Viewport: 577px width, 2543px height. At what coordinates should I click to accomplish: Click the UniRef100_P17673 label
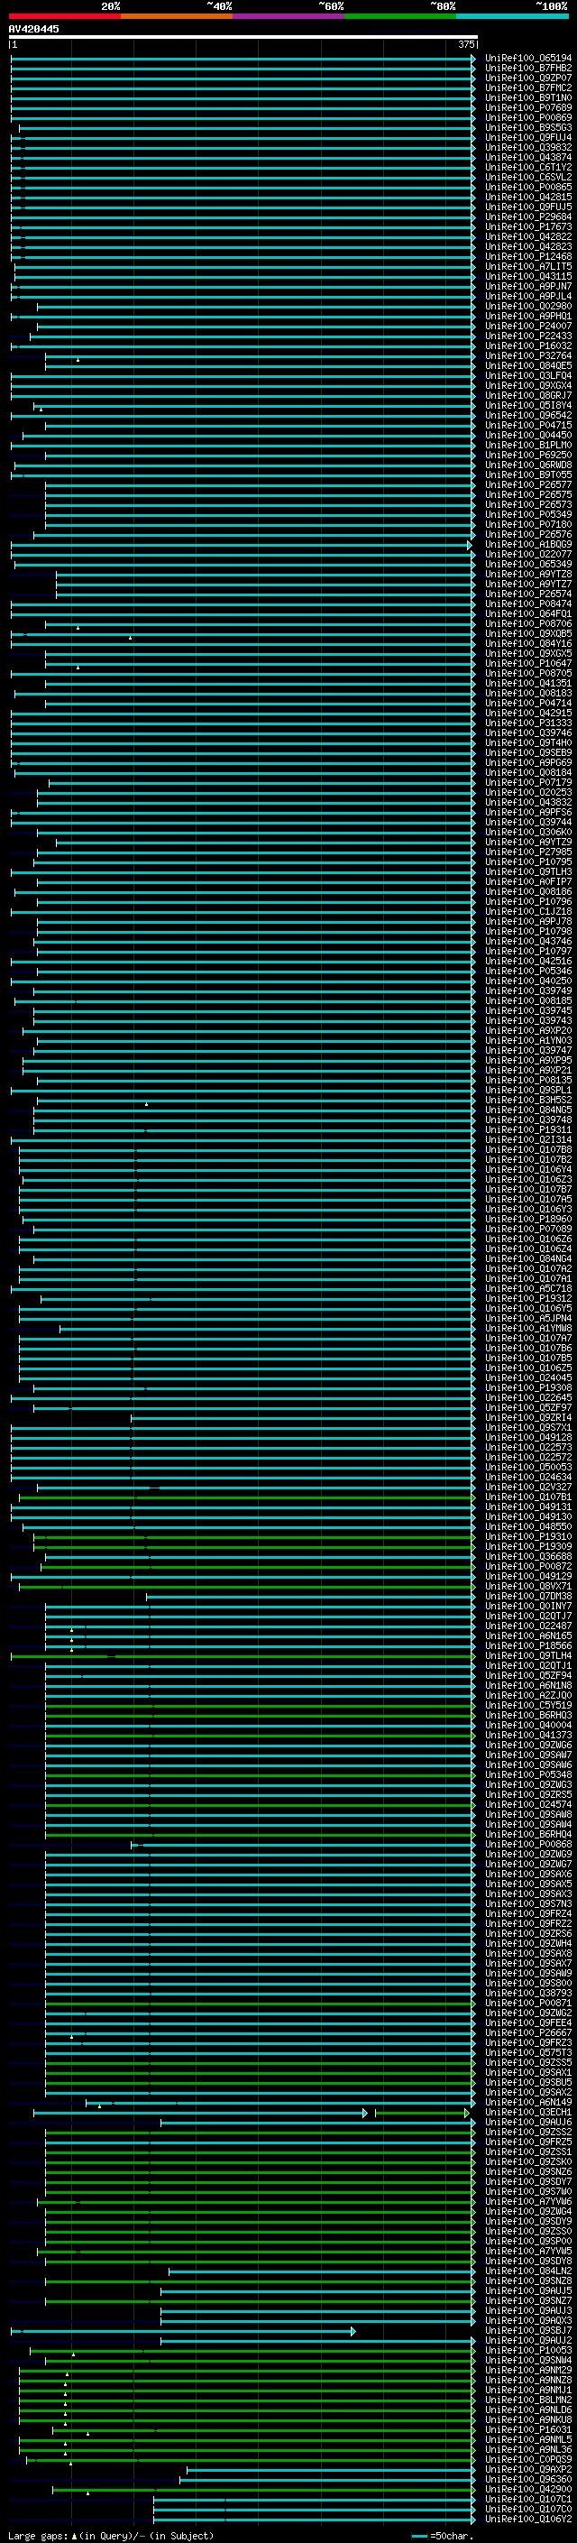(527, 227)
